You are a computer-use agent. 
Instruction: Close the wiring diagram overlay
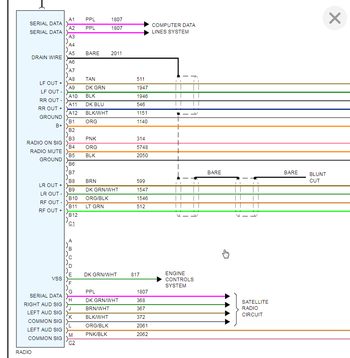tap(335, 18)
